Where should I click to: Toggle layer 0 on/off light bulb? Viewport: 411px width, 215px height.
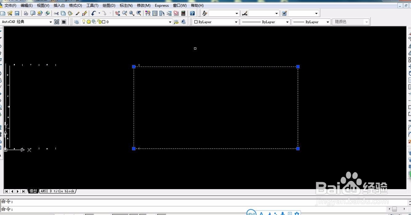click(84, 22)
